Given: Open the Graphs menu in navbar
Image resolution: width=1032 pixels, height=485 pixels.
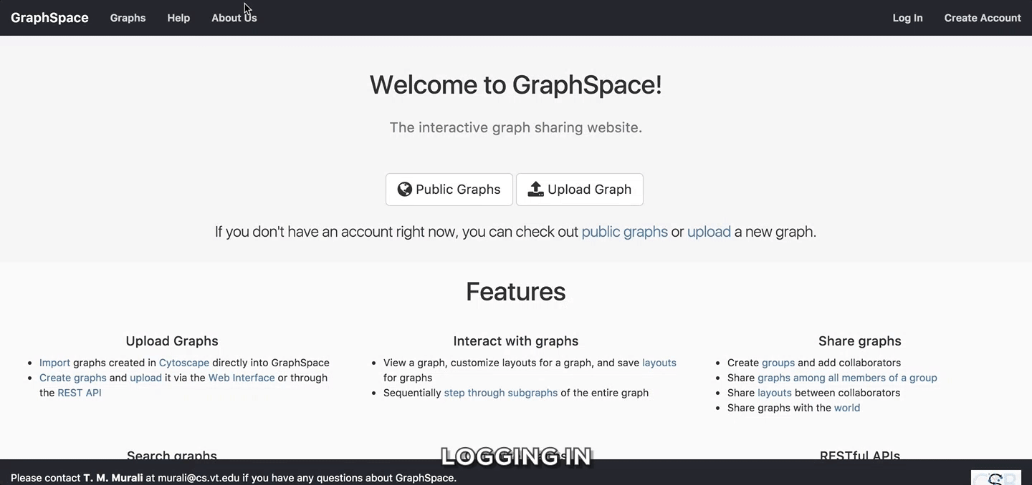Looking at the screenshot, I should click(128, 18).
